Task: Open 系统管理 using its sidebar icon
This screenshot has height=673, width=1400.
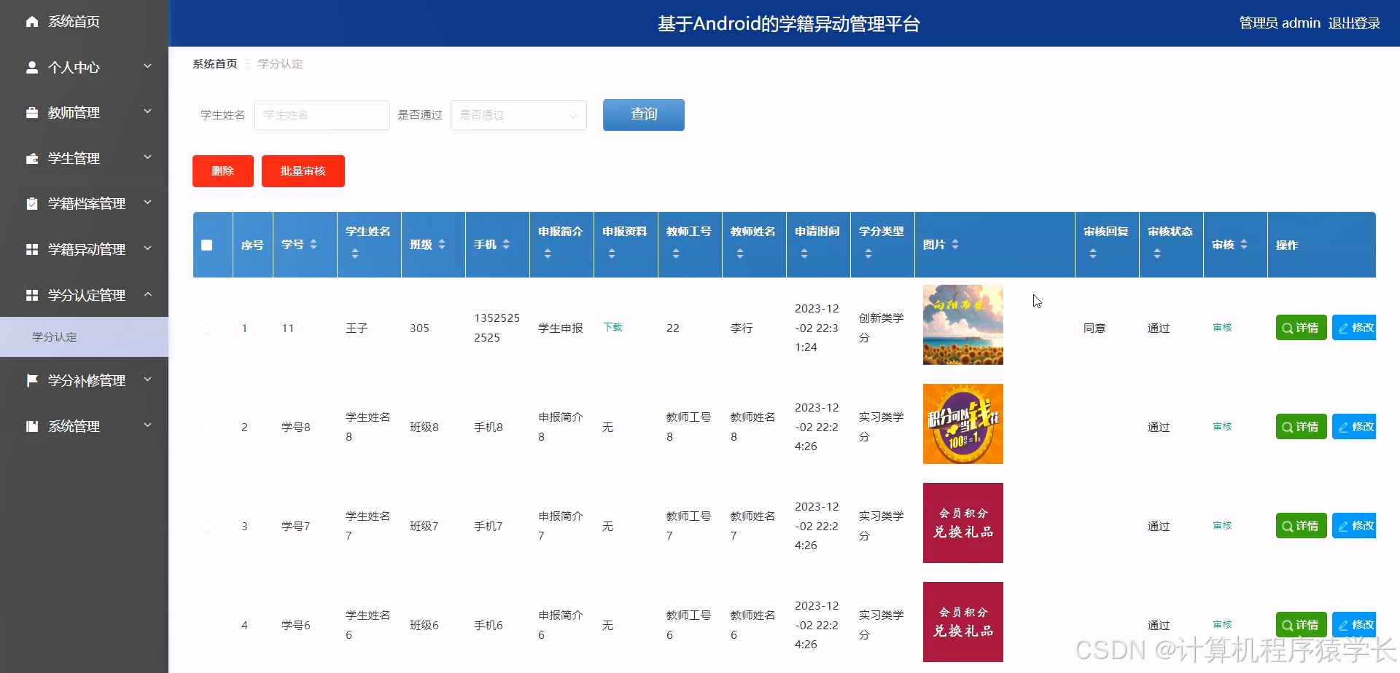Action: [31, 425]
